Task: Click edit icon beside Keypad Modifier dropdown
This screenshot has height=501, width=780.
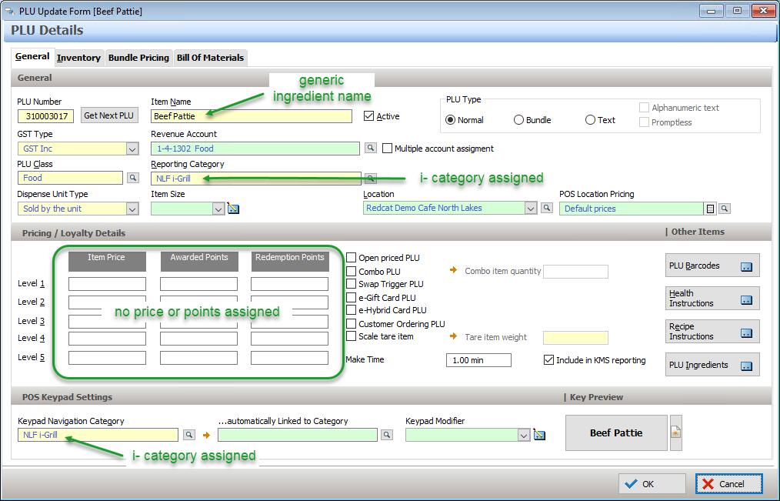Action: [x=539, y=436]
